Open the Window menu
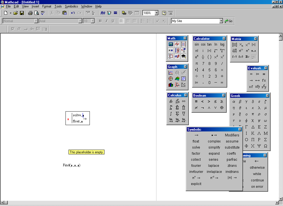 (x=87, y=6)
